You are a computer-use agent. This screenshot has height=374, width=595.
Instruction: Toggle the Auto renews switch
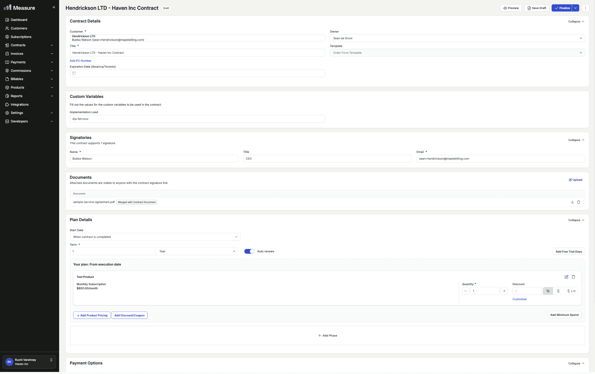point(249,251)
